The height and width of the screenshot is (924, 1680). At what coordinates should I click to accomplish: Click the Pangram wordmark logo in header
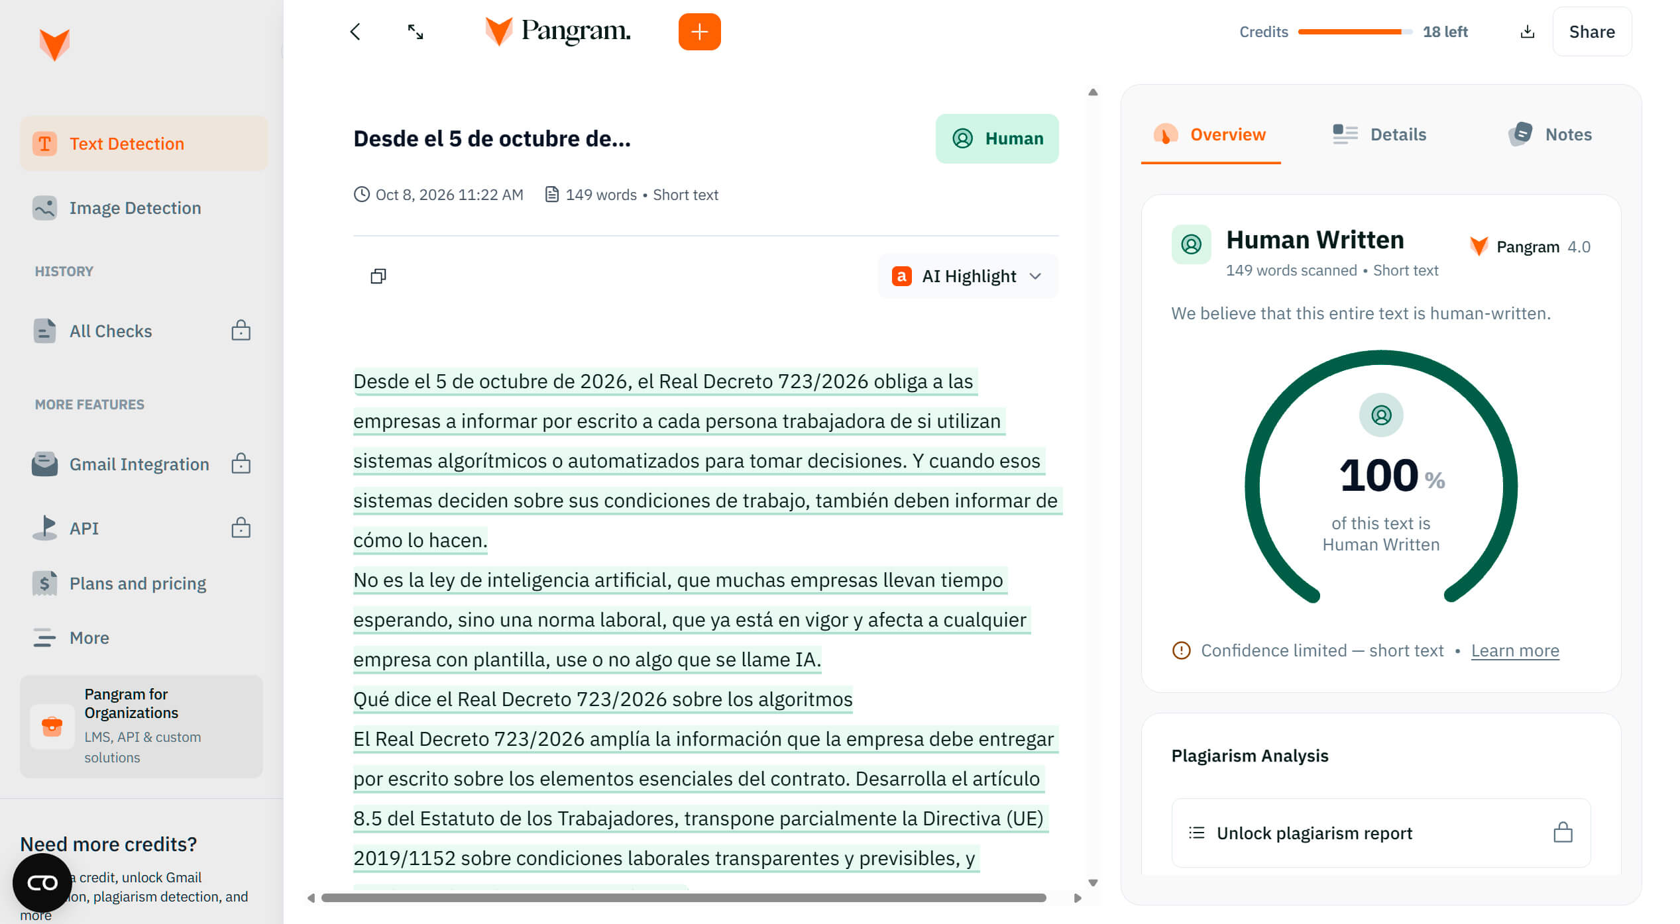tap(558, 31)
